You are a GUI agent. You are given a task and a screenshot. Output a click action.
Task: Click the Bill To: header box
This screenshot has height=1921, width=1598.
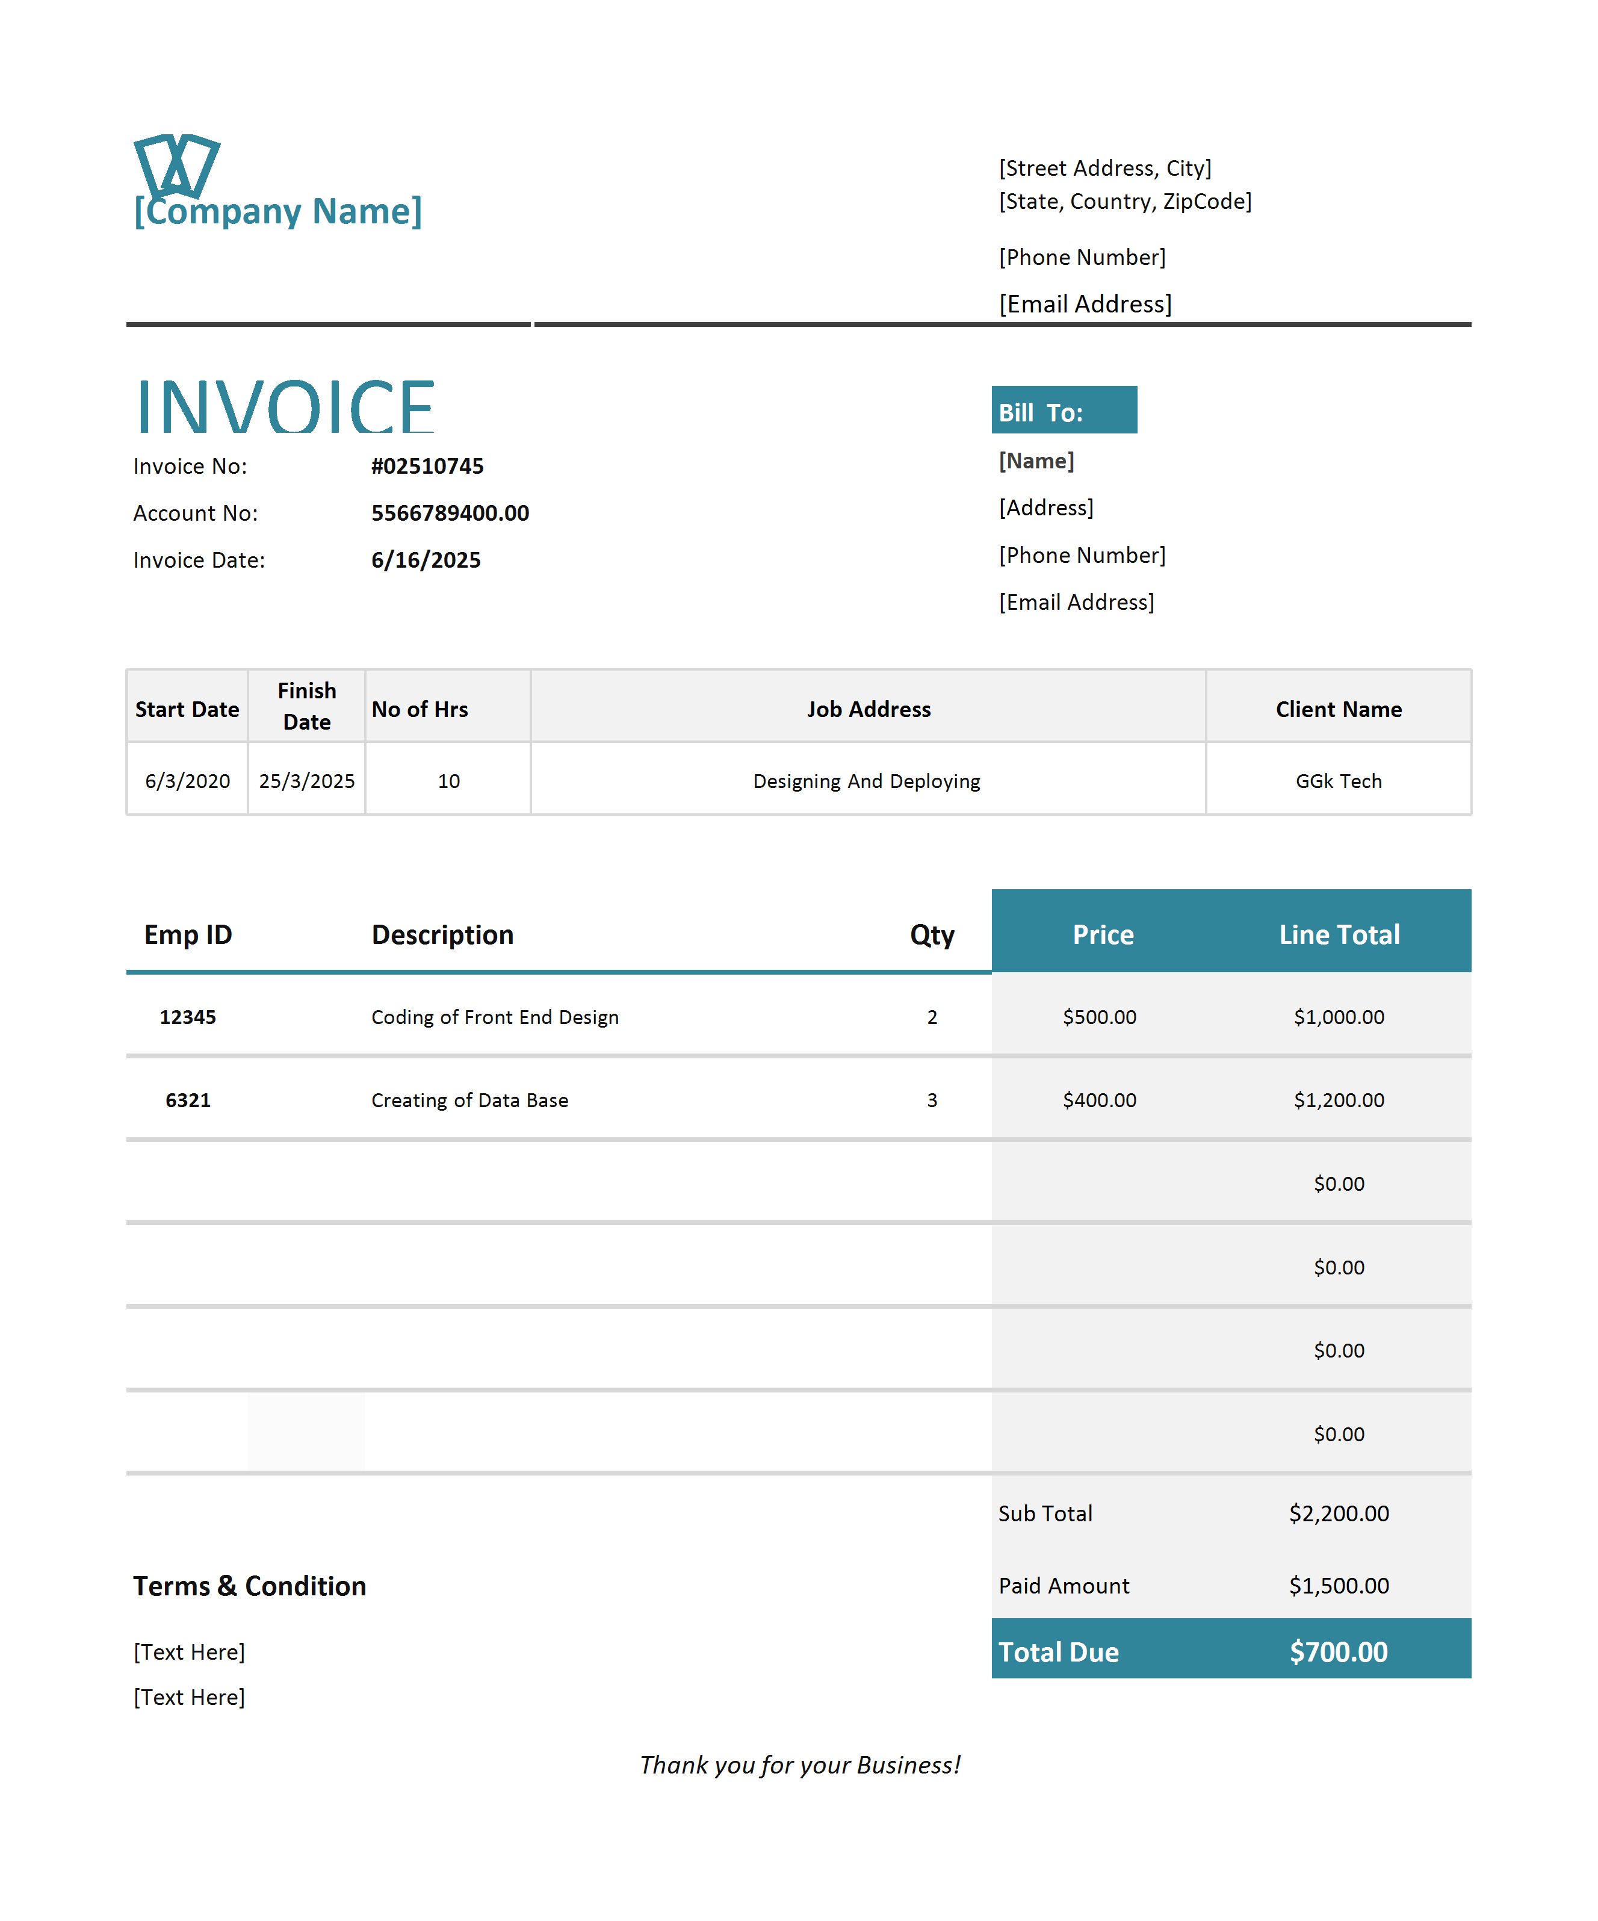[1064, 410]
